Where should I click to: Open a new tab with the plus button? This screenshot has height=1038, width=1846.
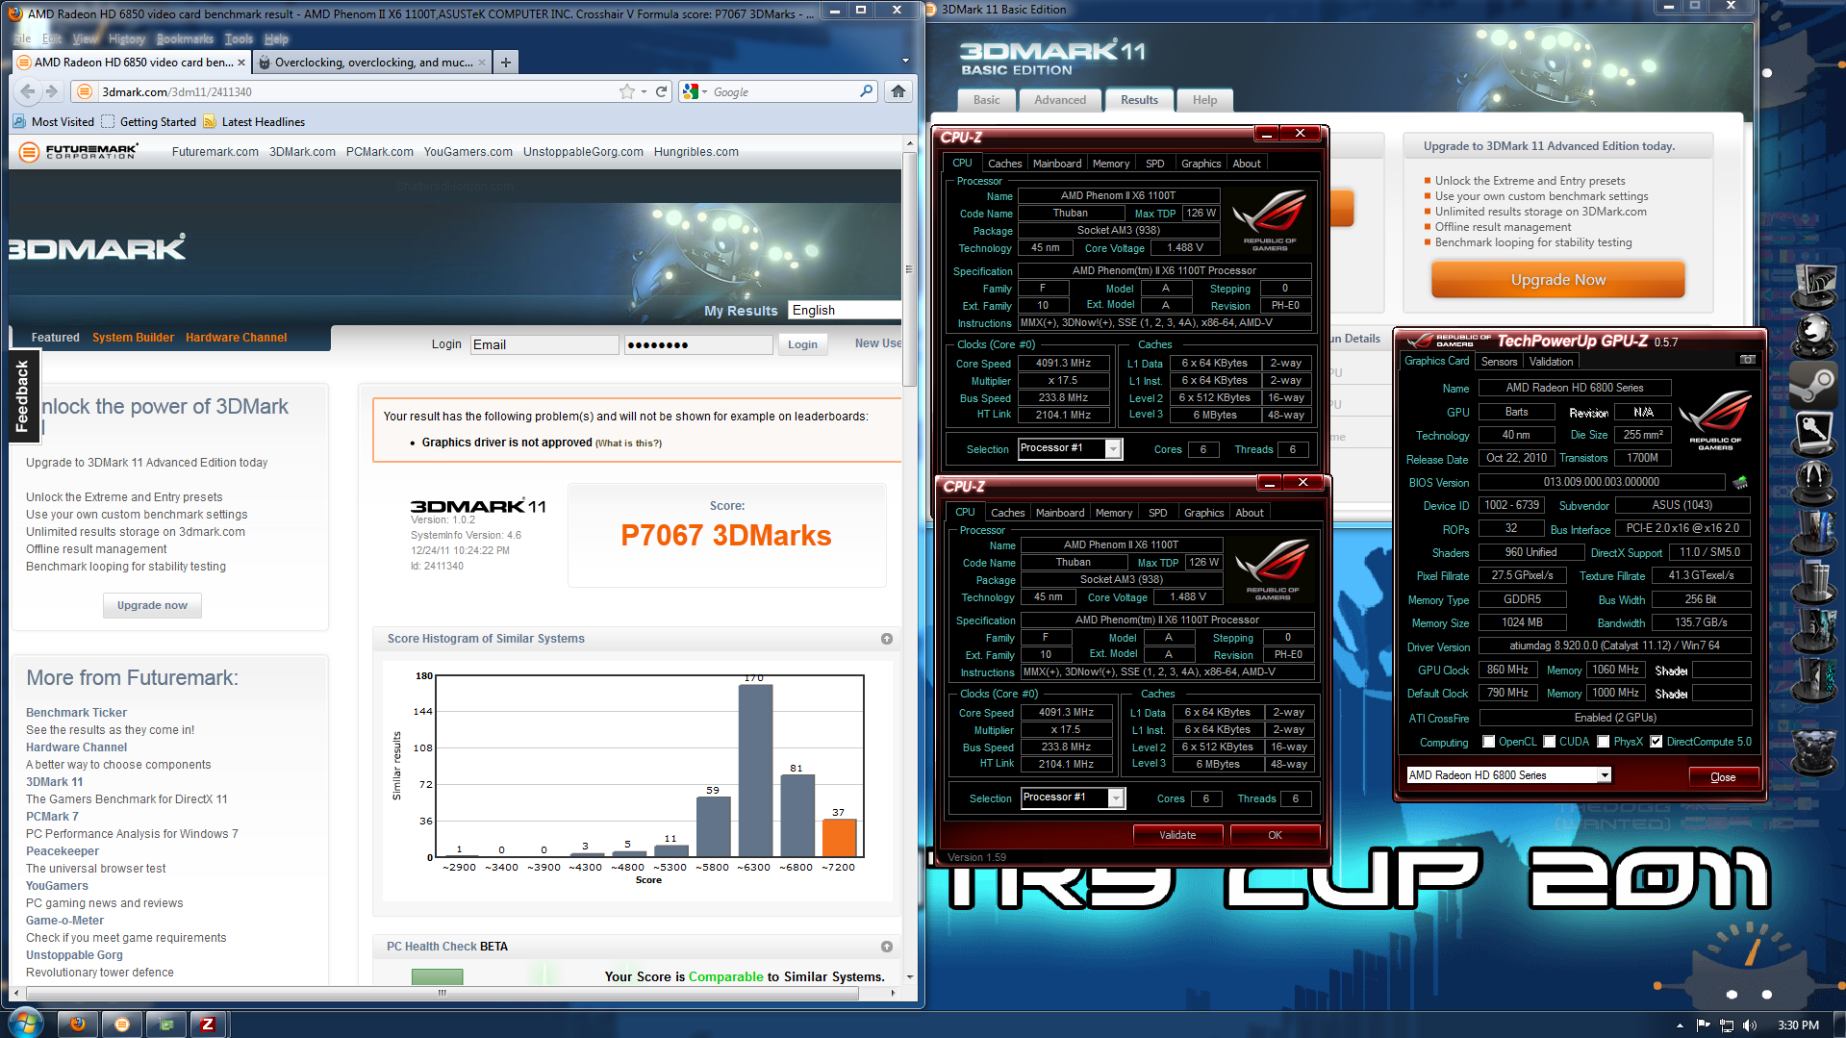point(506,63)
